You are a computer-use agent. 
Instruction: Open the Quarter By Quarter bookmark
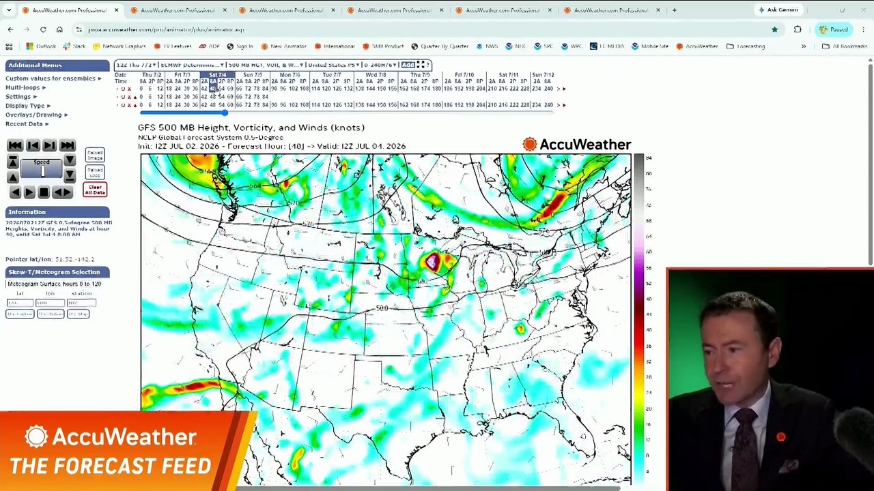[x=440, y=46]
